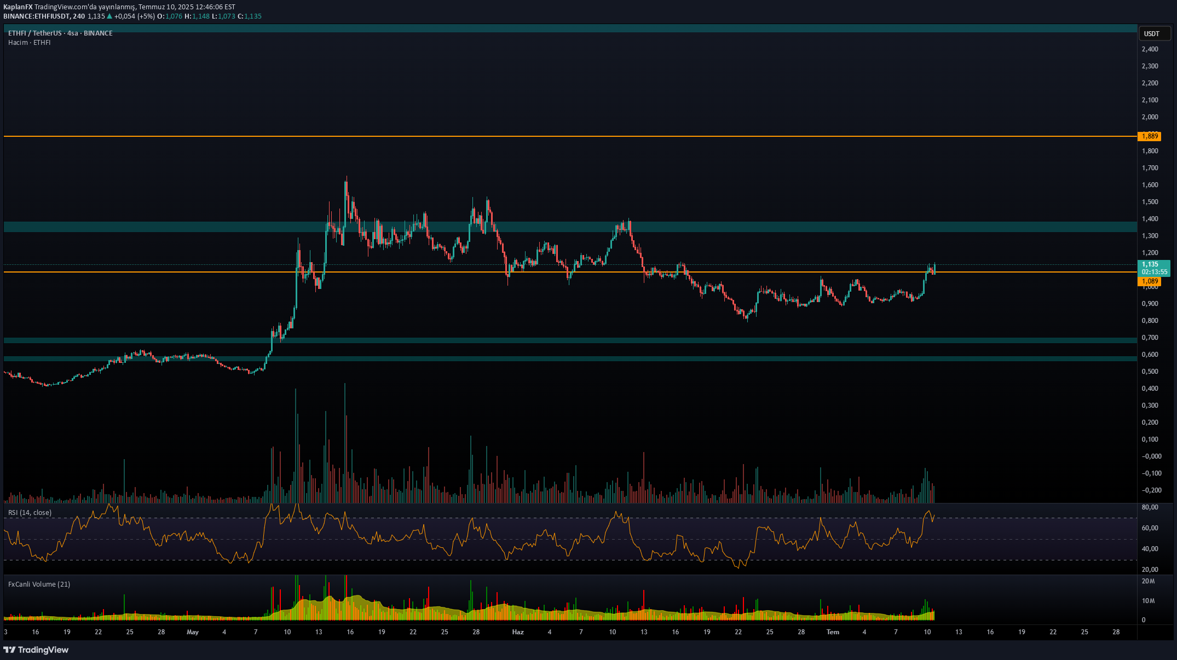Click the 40,00 RSI scale label
The image size is (1177, 660).
(x=1150, y=549)
